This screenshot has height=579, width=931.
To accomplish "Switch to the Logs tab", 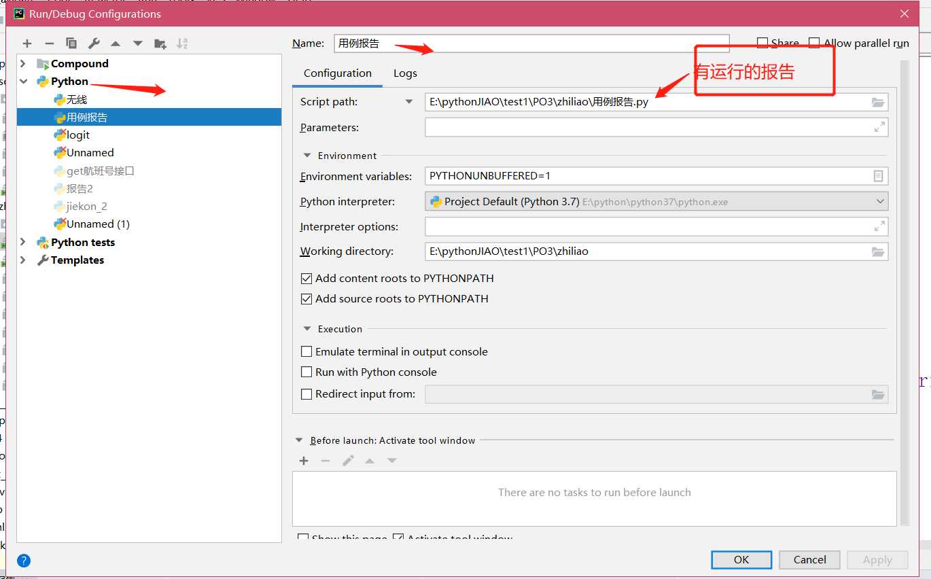I will [405, 73].
